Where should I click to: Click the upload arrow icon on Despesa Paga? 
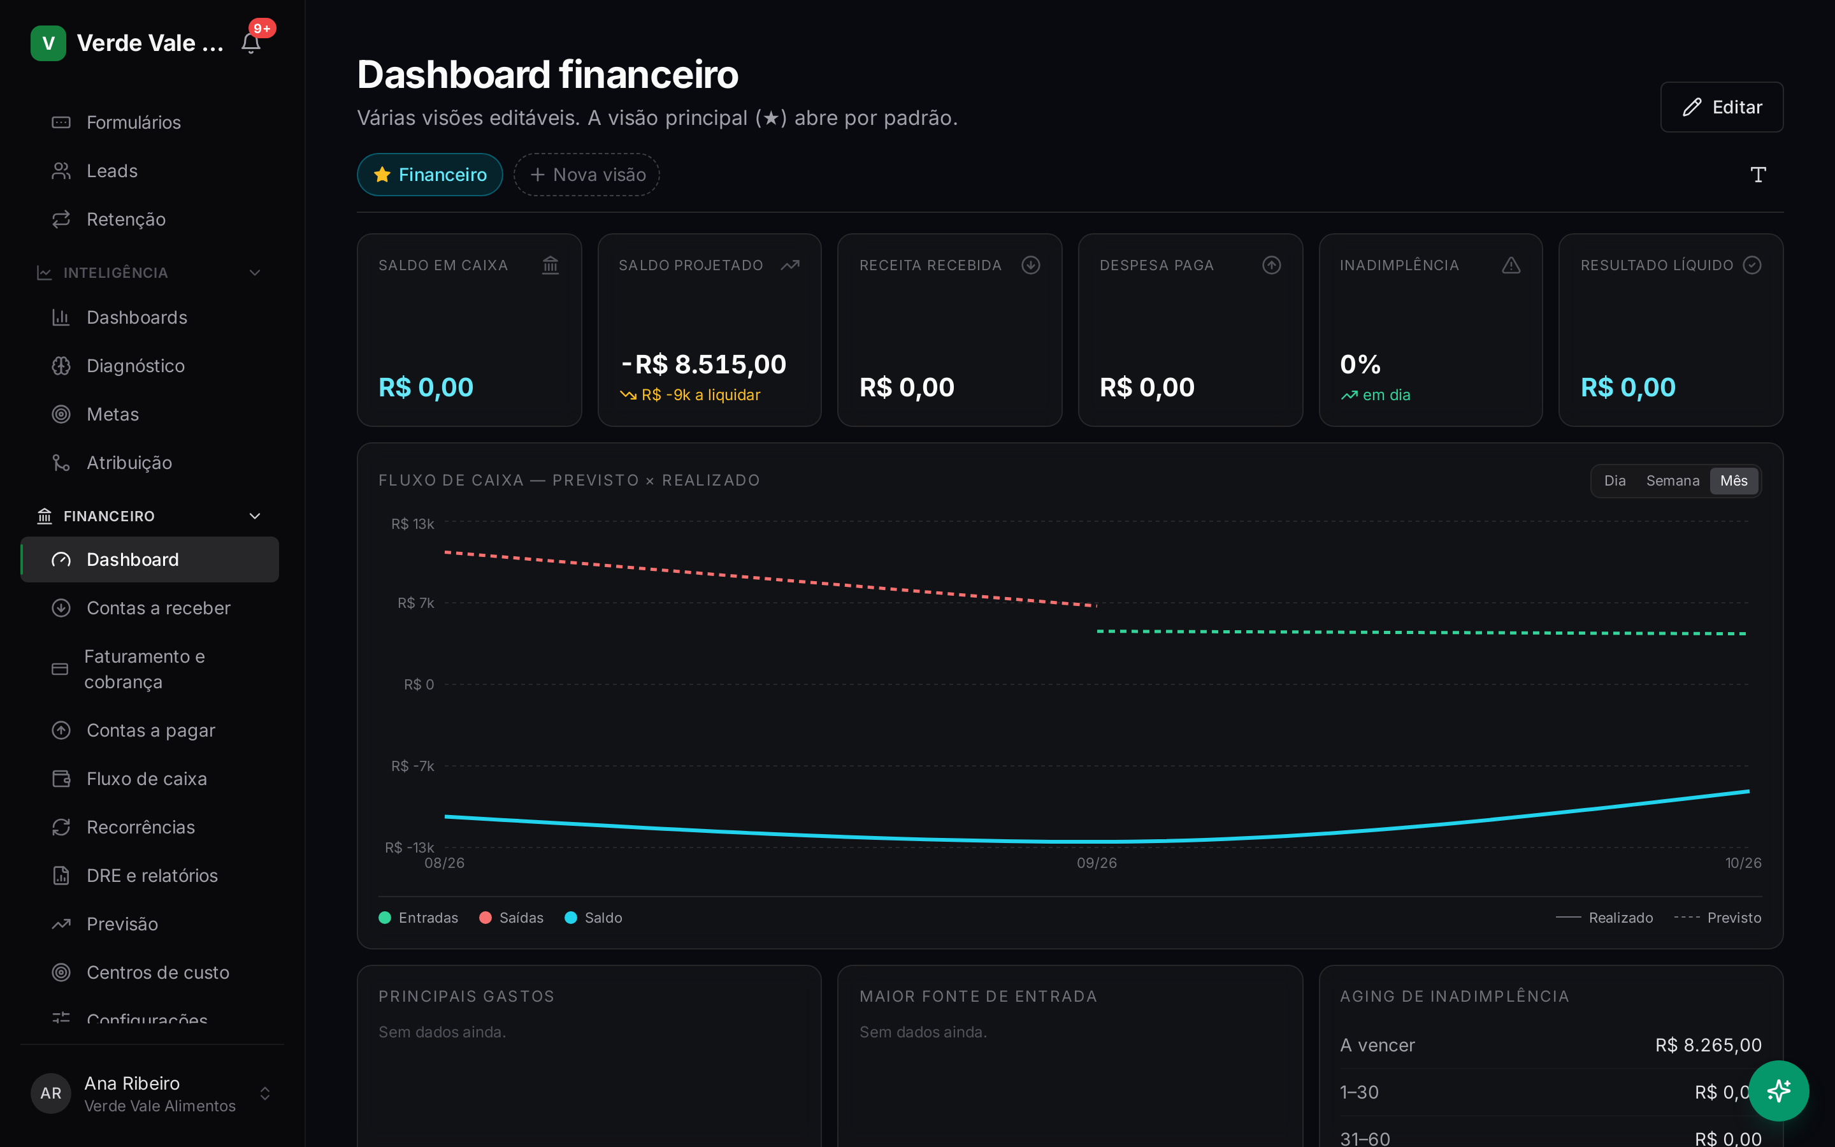click(1272, 264)
